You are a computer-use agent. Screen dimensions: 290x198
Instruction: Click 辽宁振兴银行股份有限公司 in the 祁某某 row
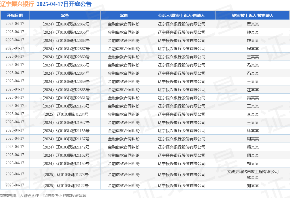(x=182, y=163)
